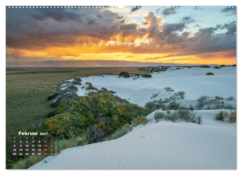This screenshot has height=175, width=242.
Task: Select calendar day 24
Action: click(x=27, y=154)
